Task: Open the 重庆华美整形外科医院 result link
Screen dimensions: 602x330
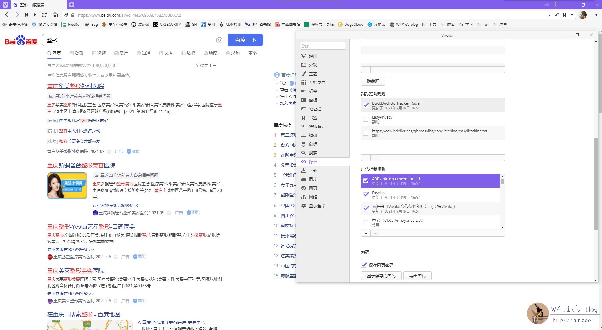Action: click(76, 86)
